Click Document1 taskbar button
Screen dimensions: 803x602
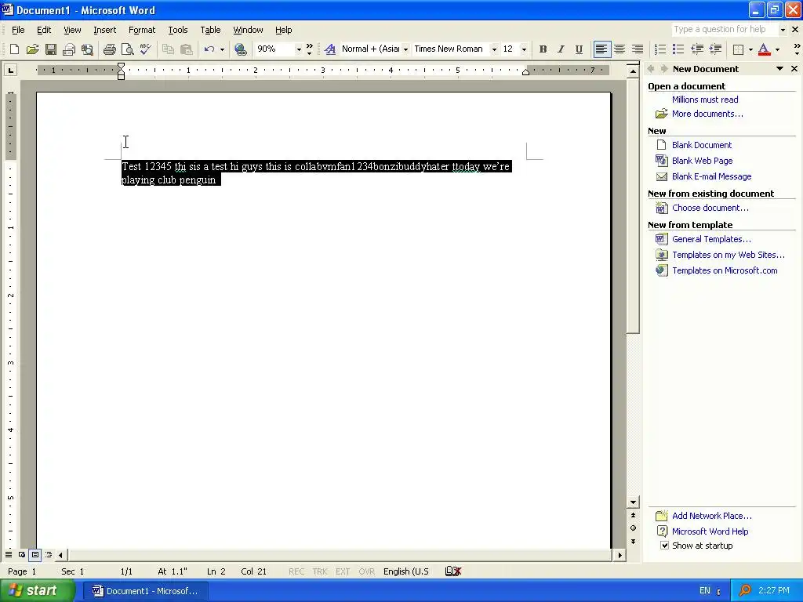pos(146,591)
